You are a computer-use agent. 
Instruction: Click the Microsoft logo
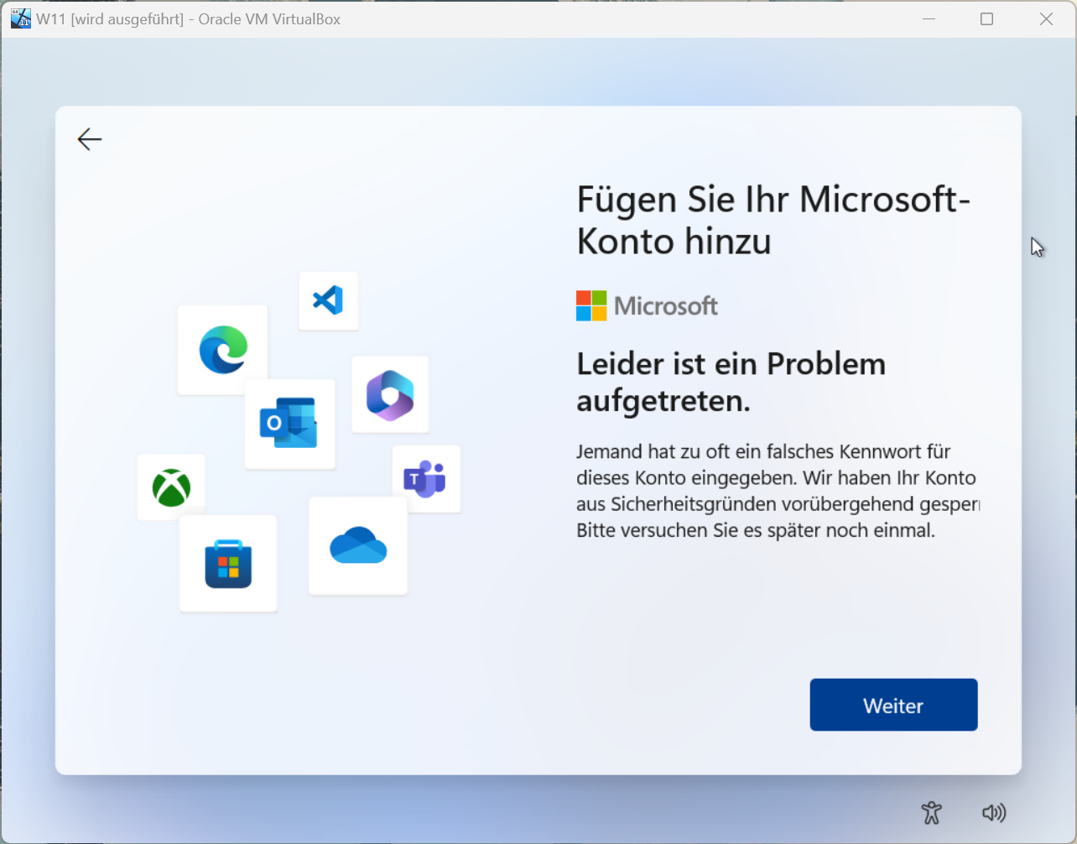647,306
